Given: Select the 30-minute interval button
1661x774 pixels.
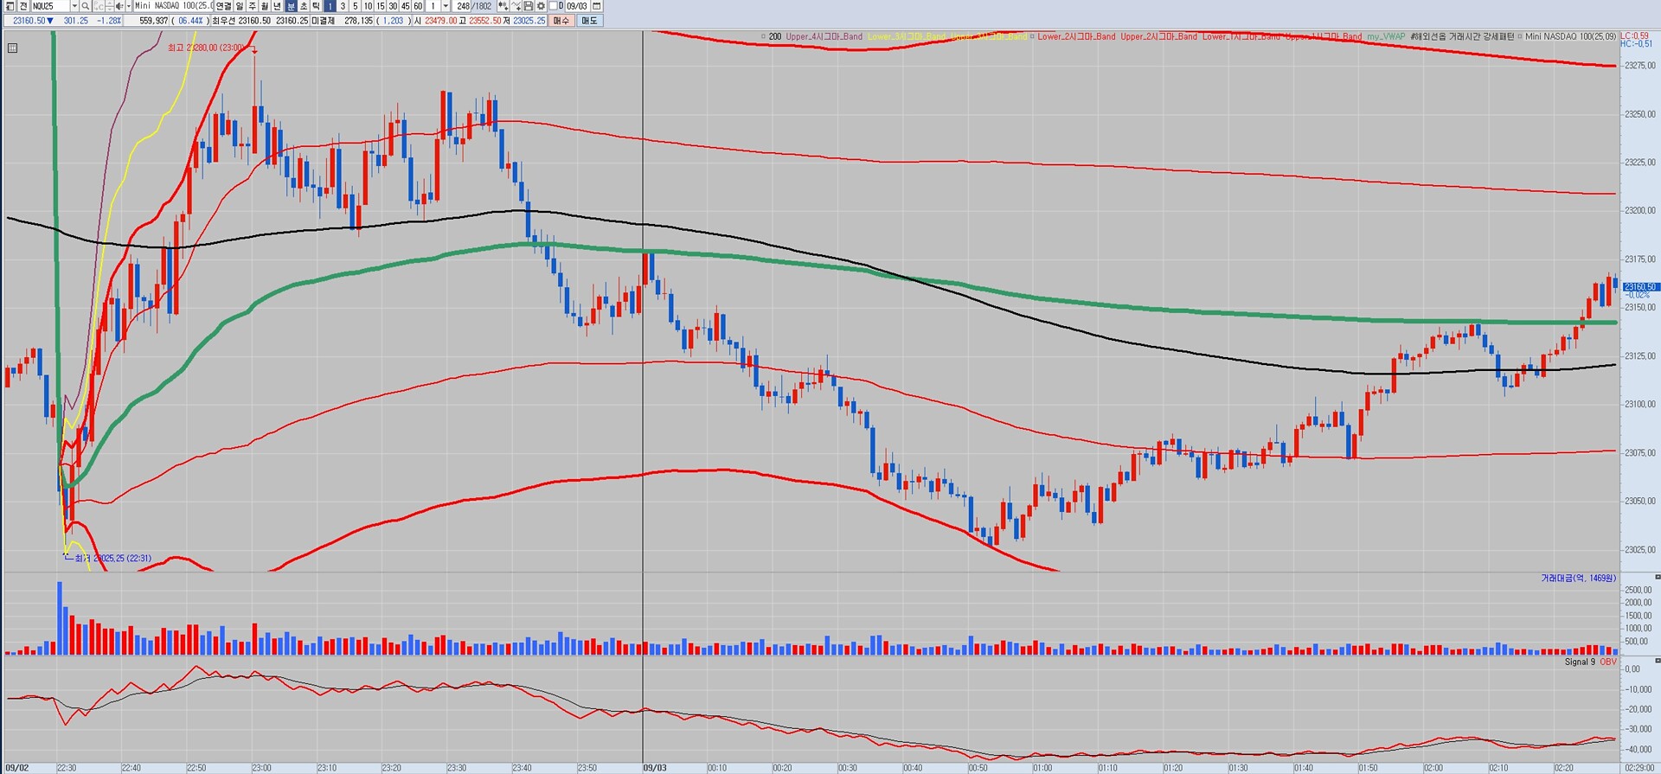Looking at the screenshot, I should pos(393,6).
